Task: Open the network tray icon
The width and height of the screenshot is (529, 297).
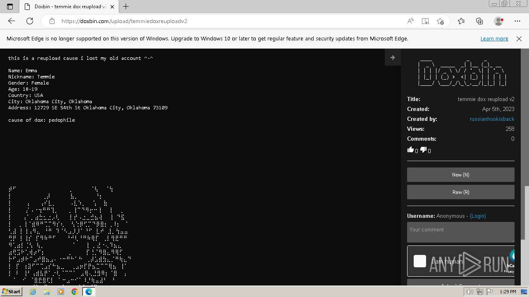Action: pyautogui.click(x=480, y=292)
